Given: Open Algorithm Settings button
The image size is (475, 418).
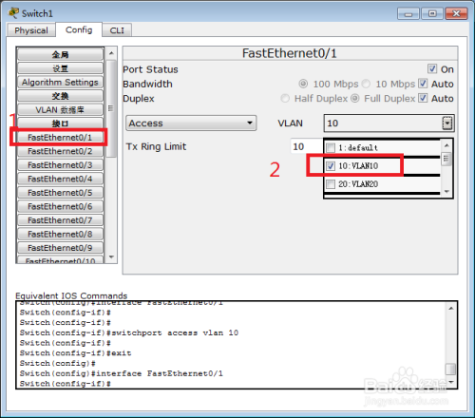Looking at the screenshot, I should coord(60,83).
